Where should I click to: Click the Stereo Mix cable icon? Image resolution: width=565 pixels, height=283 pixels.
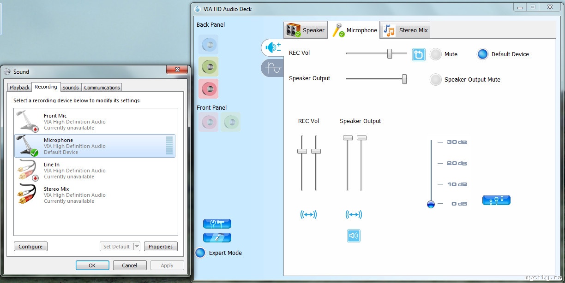28,195
